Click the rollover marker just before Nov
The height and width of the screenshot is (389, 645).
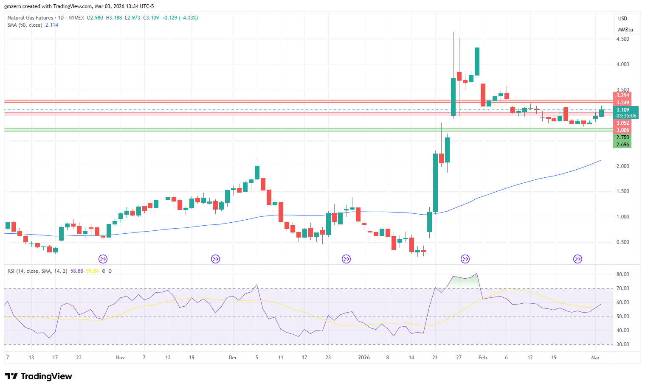click(x=103, y=259)
